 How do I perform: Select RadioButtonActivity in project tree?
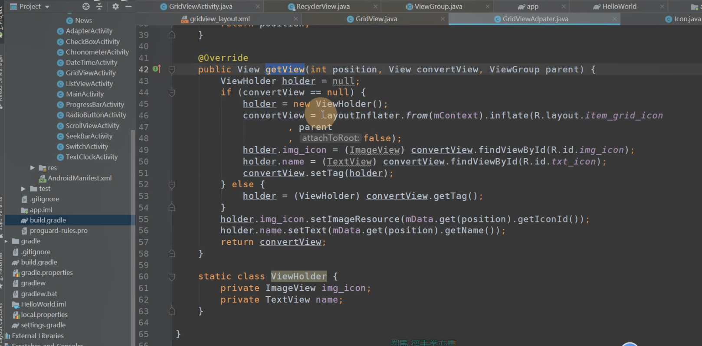pos(92,115)
